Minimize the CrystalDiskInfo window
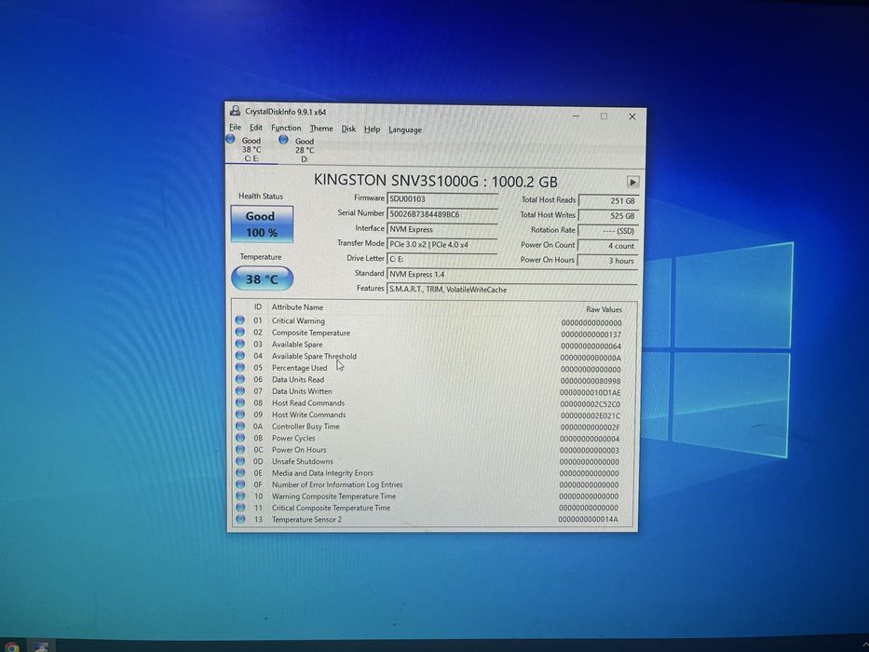Image resolution: width=869 pixels, height=652 pixels. pos(576,115)
